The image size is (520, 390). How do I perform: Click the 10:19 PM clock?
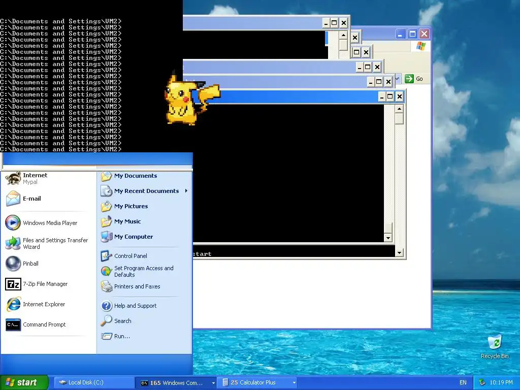[x=501, y=383]
